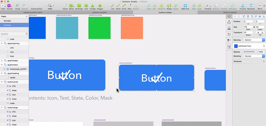266x126 pixels.
Task: Click the distribute horizontally icon
Action: [x=235, y=16]
